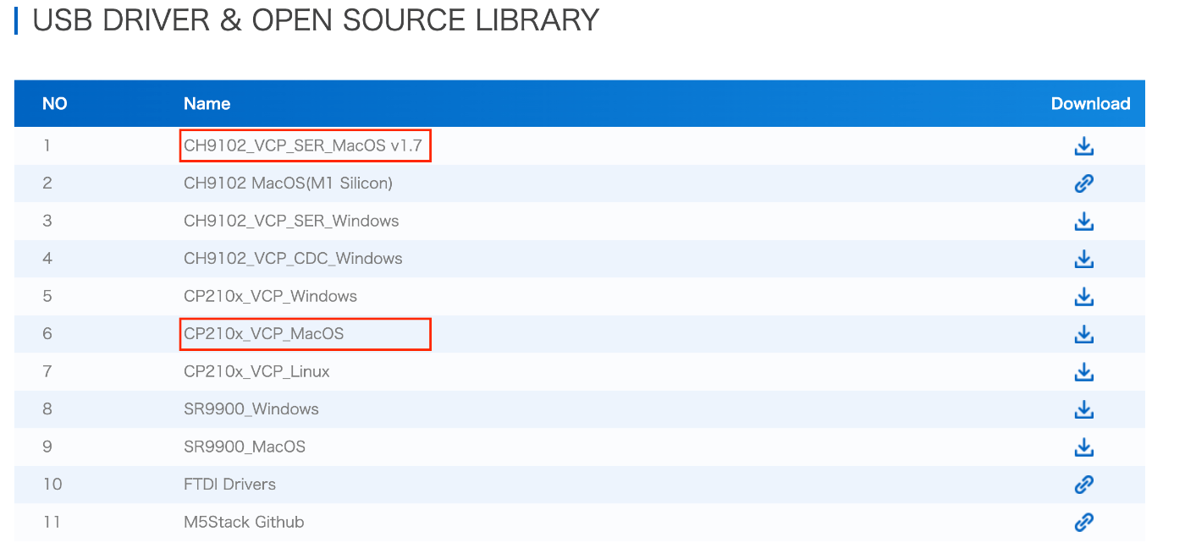Screen dimensions: 1185x559
Task: Click the Download column header
Action: coord(1090,103)
